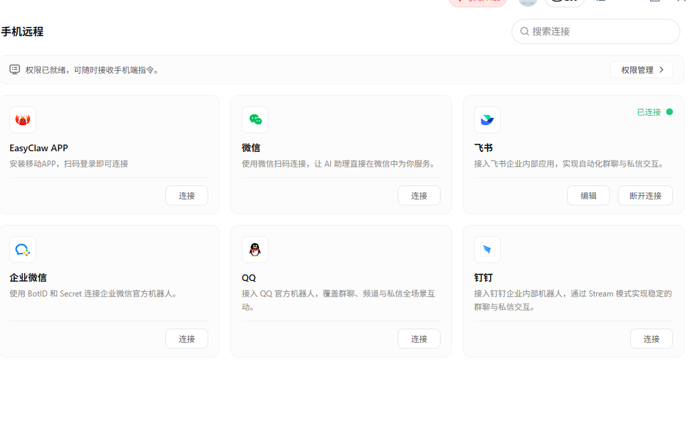Click the EasyClaw APP red claw icon
Screen dimensions: 693x437
click(x=23, y=120)
